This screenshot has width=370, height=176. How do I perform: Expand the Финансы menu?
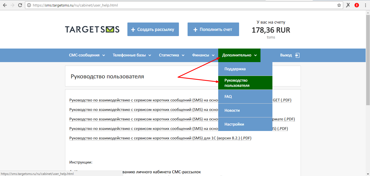tap(203, 55)
